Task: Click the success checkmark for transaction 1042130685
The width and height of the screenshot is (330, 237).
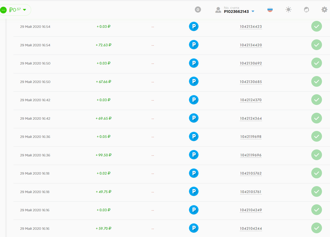Action: (317, 81)
